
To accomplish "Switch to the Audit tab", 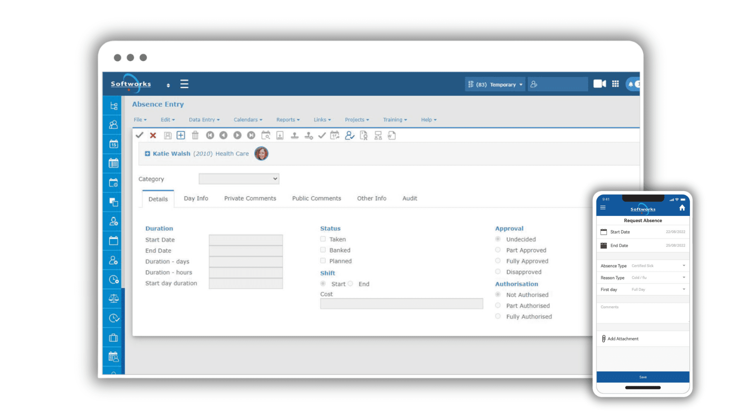I will [x=409, y=198].
